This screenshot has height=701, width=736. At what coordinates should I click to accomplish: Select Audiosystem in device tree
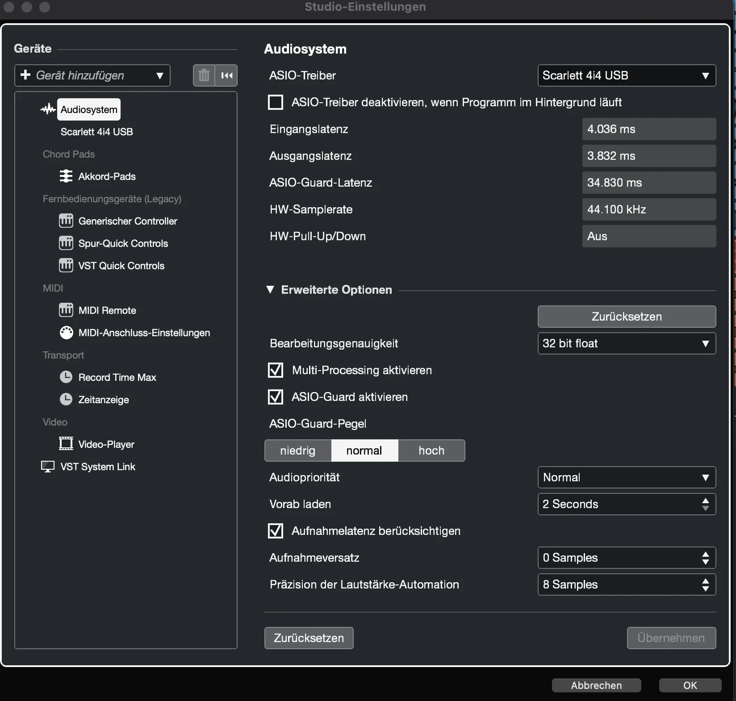[89, 109]
